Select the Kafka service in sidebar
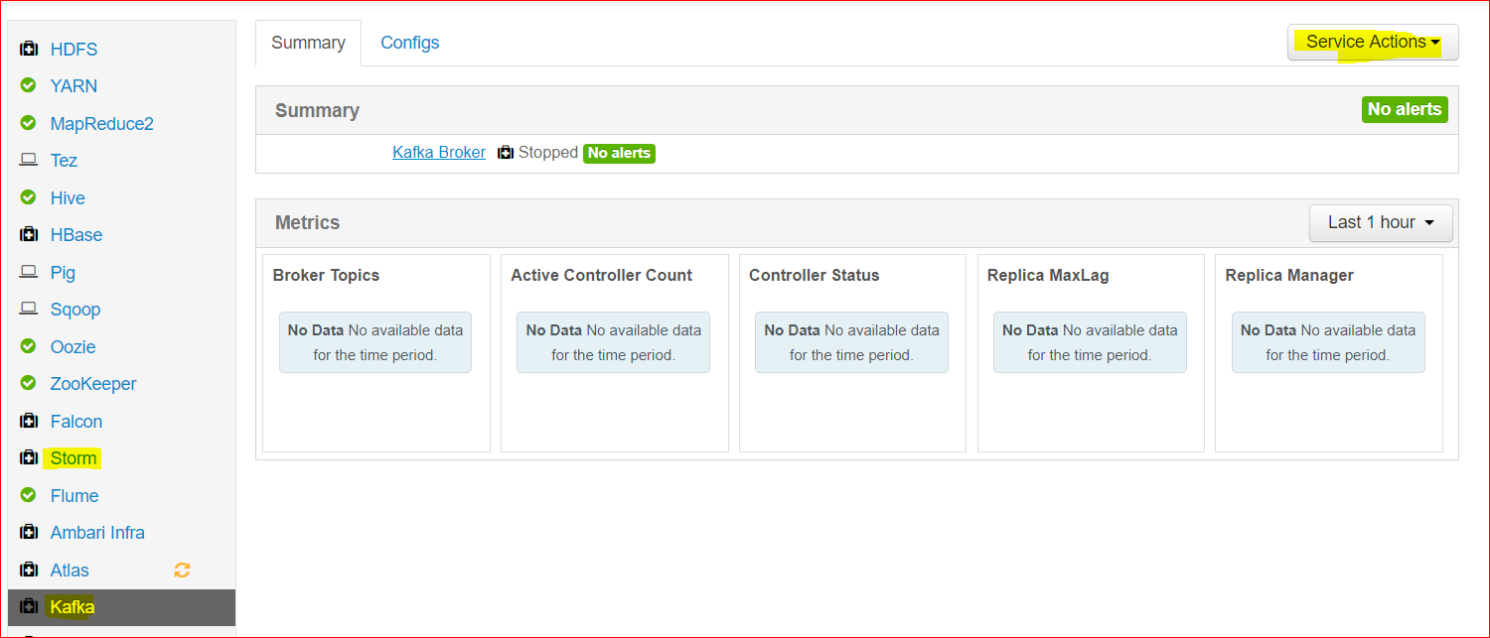The width and height of the screenshot is (1490, 638). [x=121, y=607]
